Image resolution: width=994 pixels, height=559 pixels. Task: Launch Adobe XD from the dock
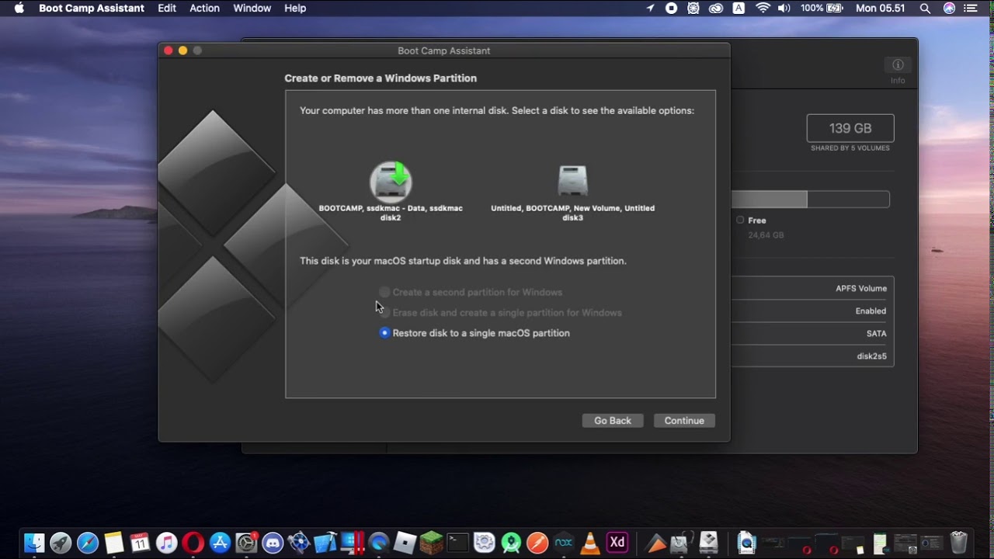pos(617,542)
